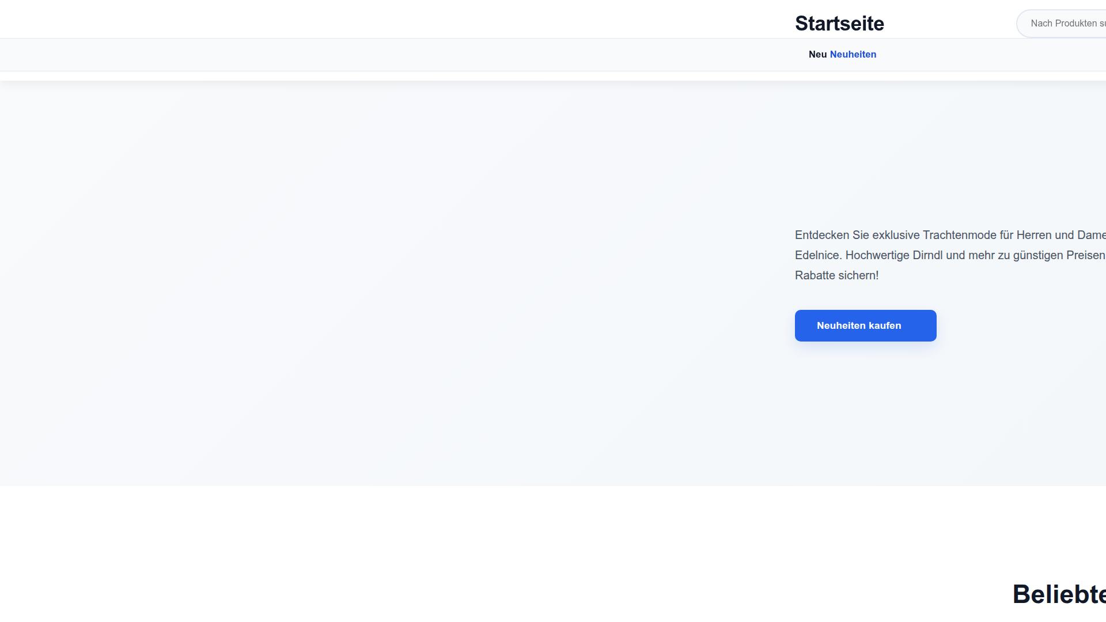Viewport: 1106px width, 622px height.
Task: Focus the Nach Produkten search field
Action: (1061, 24)
